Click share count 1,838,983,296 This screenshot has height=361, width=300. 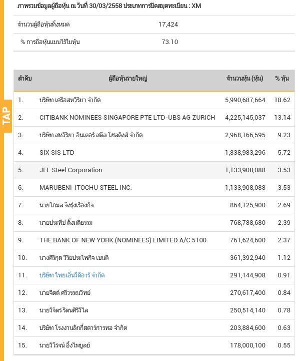tap(245, 153)
